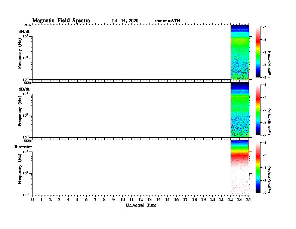Viewport: 296px width, 229px height.
Task: Click hour label "0" on time axis
Action: pyautogui.click(x=33, y=199)
